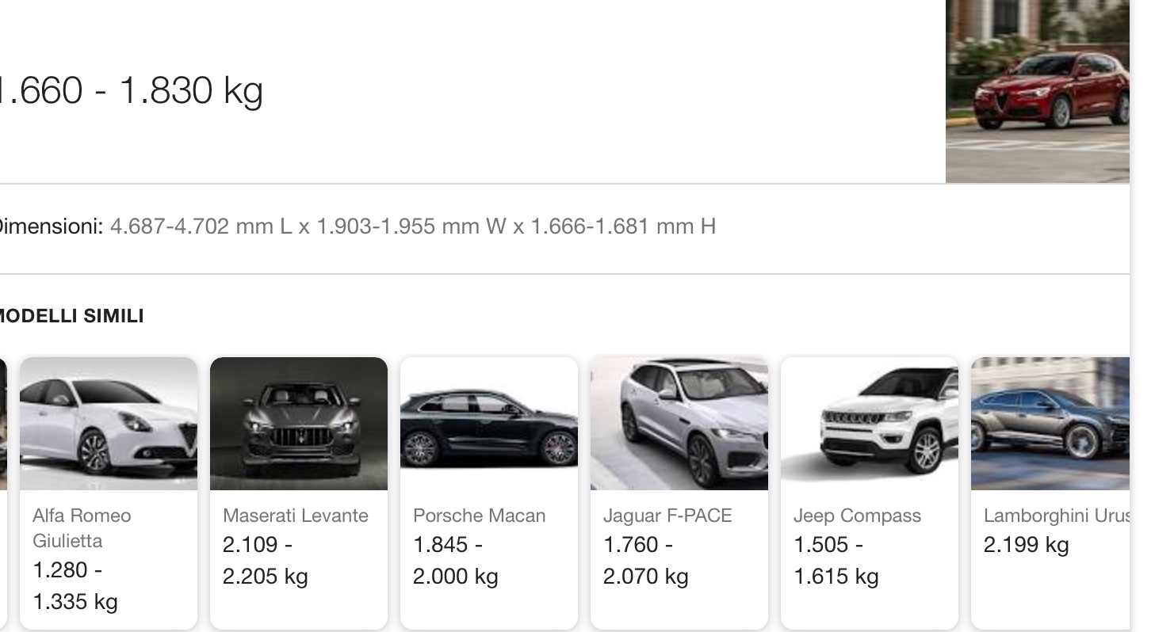Click the MODELLI SIMILI section heading

[70, 317]
